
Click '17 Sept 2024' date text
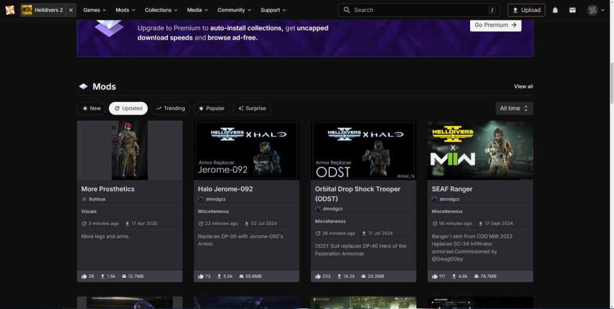[x=498, y=224]
